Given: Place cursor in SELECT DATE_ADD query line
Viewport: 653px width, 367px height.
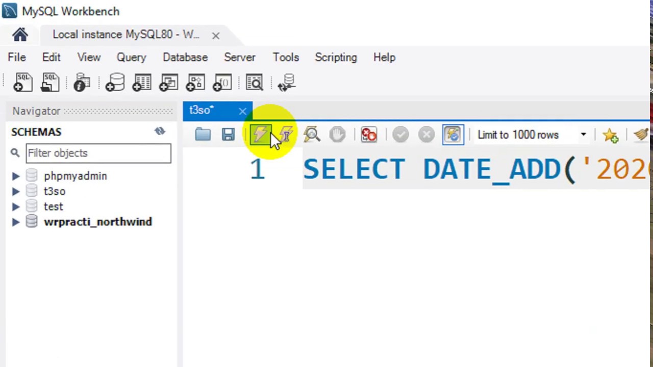Looking at the screenshot, I should [x=476, y=169].
